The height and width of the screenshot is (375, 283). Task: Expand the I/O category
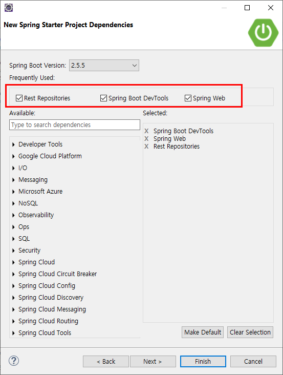point(13,168)
